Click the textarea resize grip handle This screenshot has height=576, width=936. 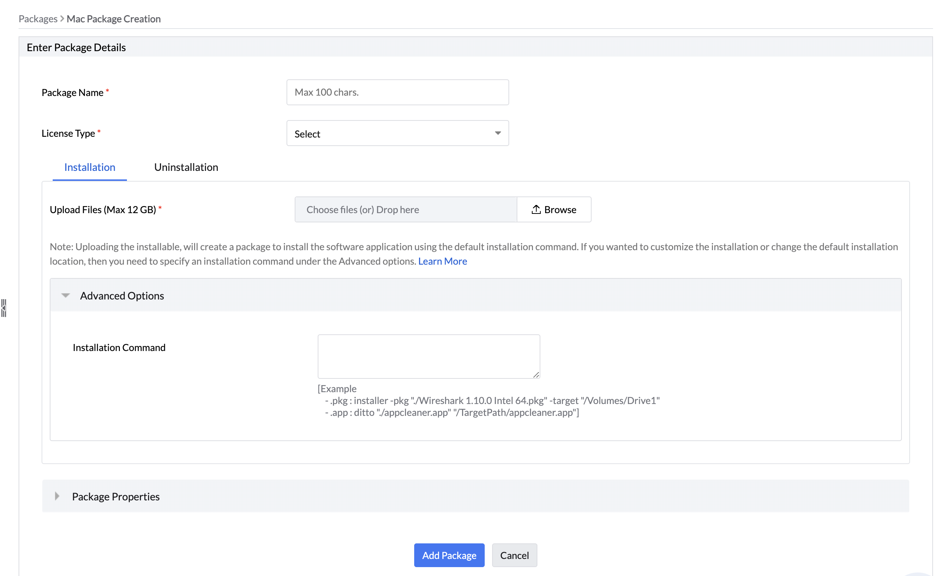pyautogui.click(x=536, y=375)
